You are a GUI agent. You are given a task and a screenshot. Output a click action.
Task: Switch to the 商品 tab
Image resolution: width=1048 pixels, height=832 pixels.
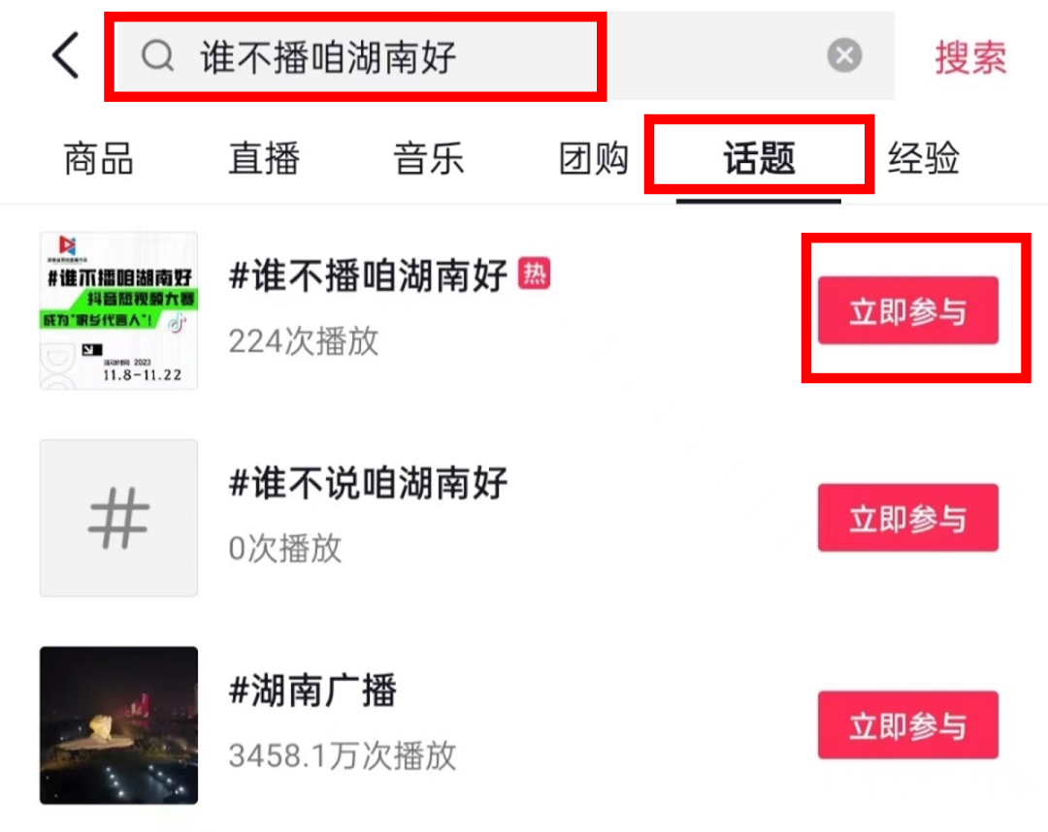99,159
